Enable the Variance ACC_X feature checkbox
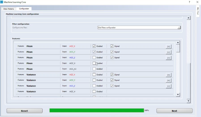 [x=94, y=75]
